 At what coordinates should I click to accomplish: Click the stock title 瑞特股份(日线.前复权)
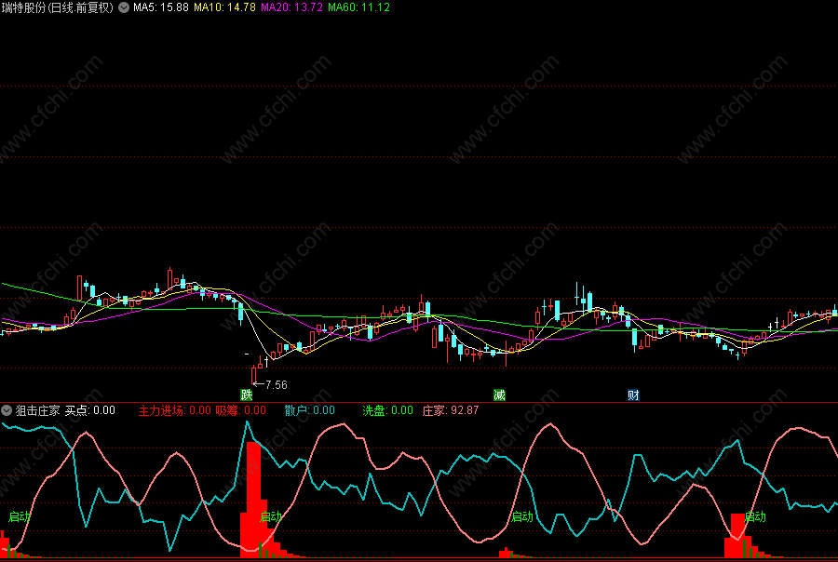point(58,7)
